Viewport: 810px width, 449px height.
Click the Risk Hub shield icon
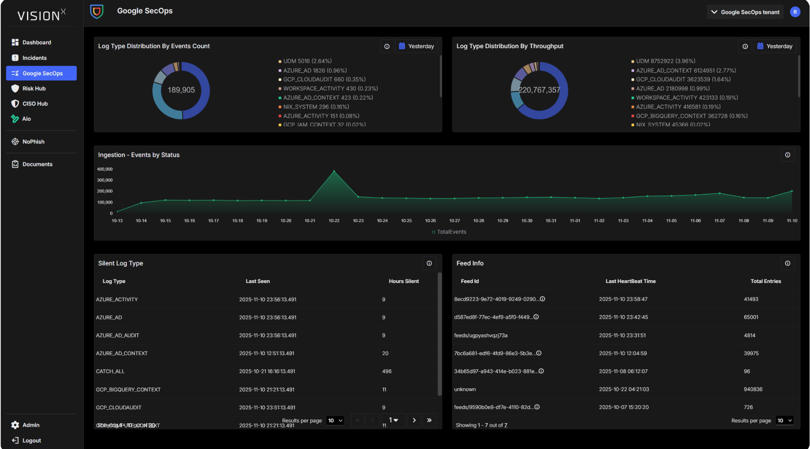tap(15, 89)
